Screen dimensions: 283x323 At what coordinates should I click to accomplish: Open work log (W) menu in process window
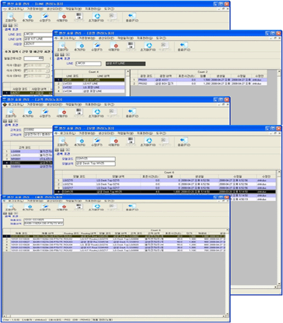pos(125,38)
